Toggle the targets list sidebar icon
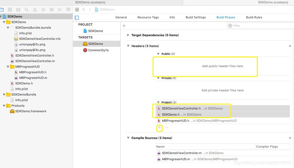The image size is (294, 168). click(77, 18)
